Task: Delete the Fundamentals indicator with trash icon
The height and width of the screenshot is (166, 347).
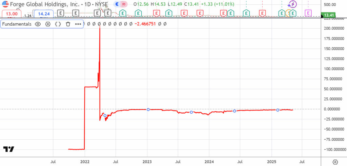Action: [68, 24]
